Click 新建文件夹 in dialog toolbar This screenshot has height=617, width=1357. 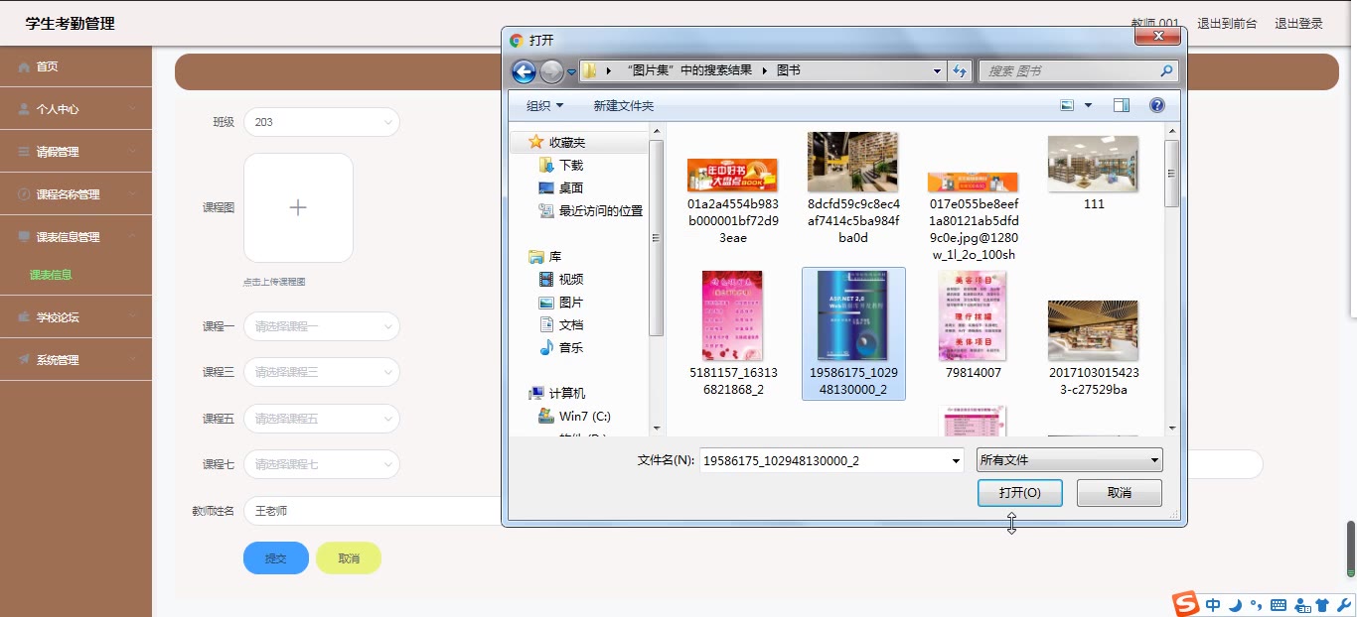coord(623,105)
